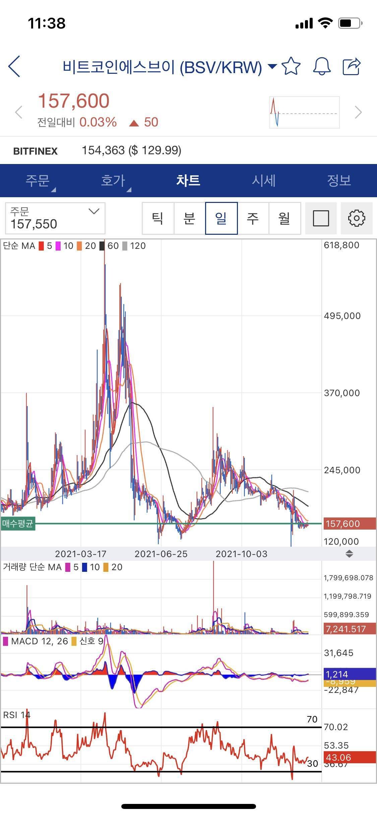377x817 pixels.
Task: Select the 주 weekly interval
Action: (x=253, y=218)
